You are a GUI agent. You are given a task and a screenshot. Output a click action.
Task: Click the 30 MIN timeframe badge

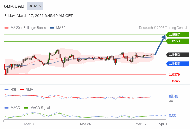[35, 6]
